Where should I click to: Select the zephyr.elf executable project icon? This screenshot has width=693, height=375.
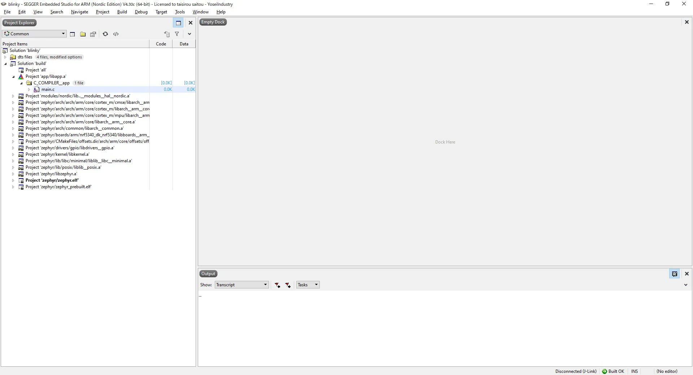(21, 180)
